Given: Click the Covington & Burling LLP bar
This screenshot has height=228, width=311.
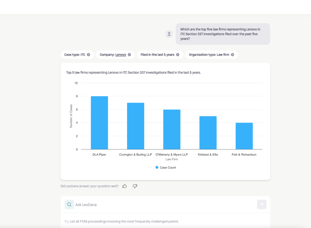Looking at the screenshot, I should 135,126.
